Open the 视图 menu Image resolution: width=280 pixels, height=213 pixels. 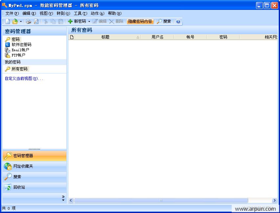[45, 13]
